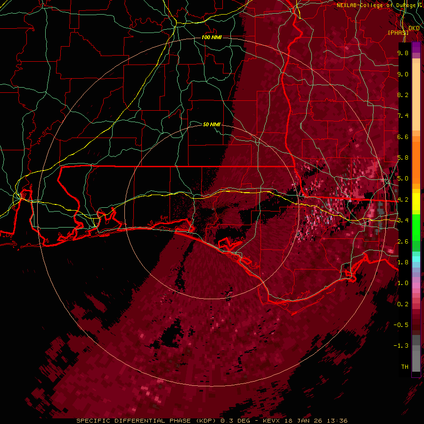Click the bright green segment of the color bar
This screenshot has width=424, height=424.
pos(416,227)
